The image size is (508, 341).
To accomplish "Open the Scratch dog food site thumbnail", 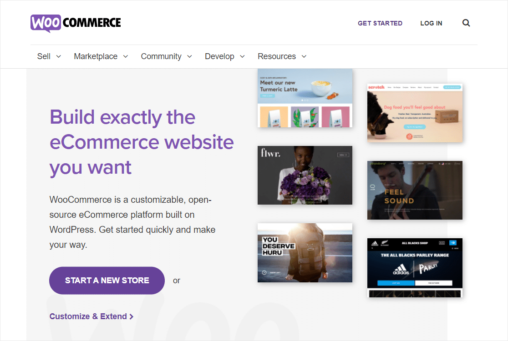I will pyautogui.click(x=415, y=113).
